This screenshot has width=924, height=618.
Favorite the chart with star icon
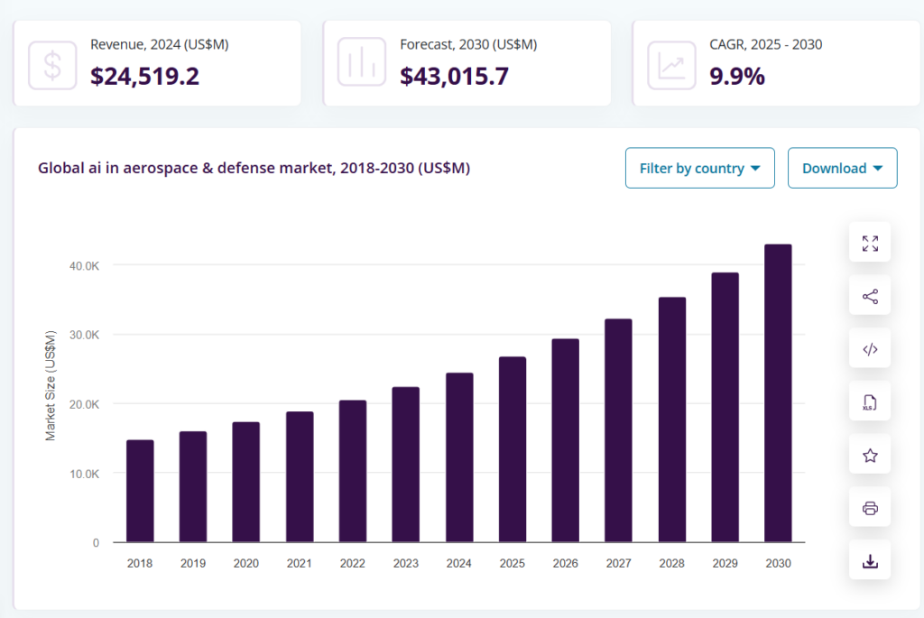coord(870,456)
